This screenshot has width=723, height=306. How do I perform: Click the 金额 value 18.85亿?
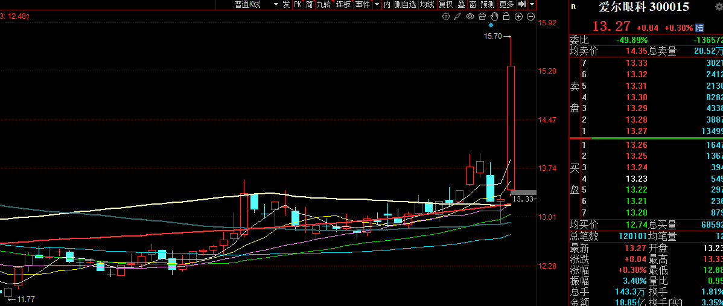coord(630,302)
